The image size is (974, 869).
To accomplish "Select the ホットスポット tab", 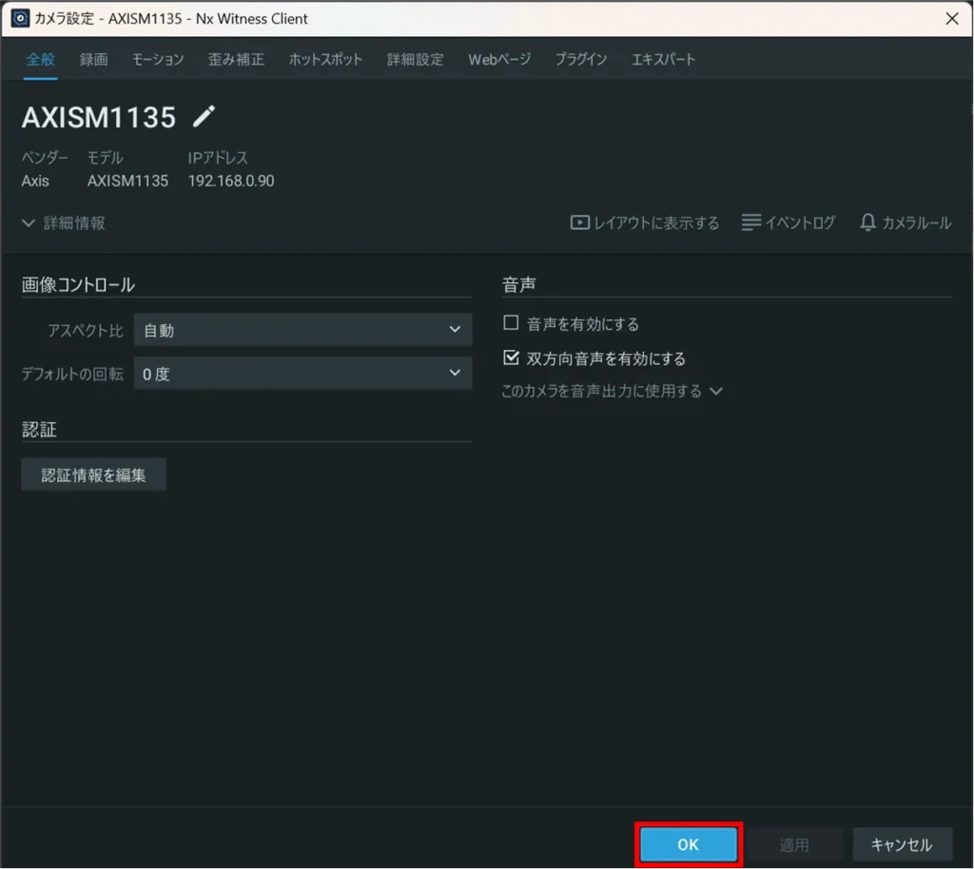I will 325,59.
